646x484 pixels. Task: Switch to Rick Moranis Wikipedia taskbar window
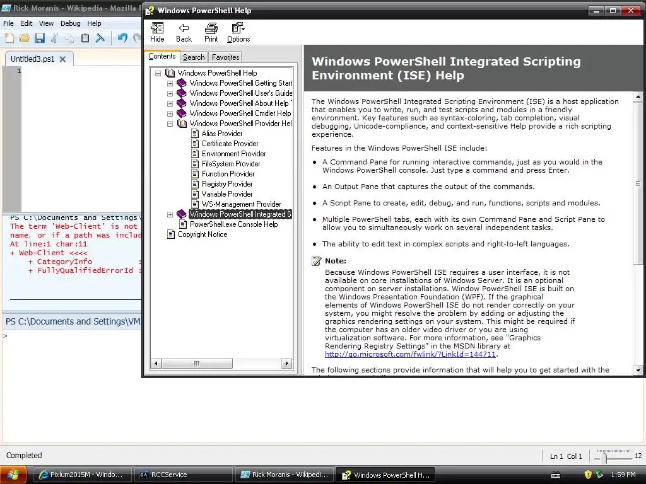(x=285, y=475)
